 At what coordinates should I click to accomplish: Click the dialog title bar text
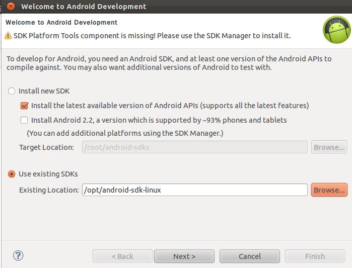(x=84, y=6)
